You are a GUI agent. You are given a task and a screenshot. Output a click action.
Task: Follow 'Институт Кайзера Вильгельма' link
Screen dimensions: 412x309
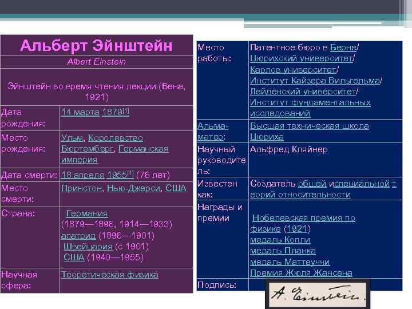click(315, 81)
